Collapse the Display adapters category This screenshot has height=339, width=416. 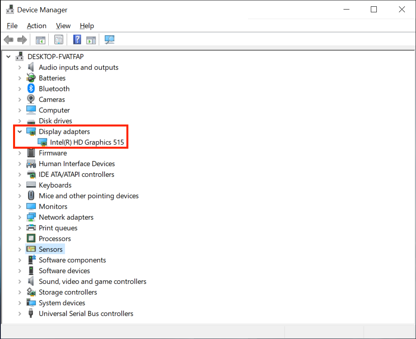19,132
